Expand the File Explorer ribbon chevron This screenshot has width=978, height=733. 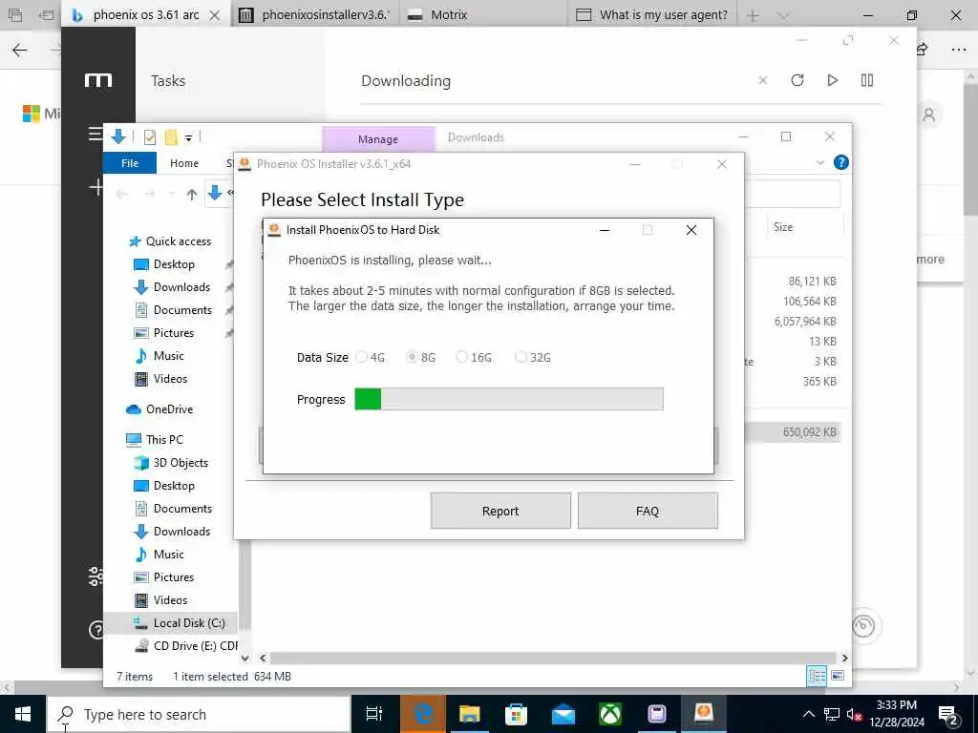[820, 162]
